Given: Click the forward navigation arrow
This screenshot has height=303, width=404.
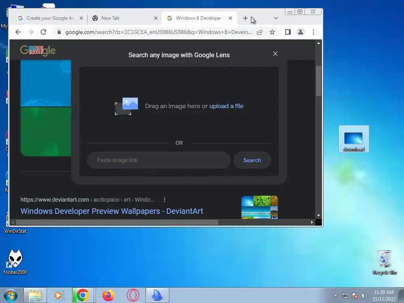Looking at the screenshot, I should pyautogui.click(x=31, y=32).
